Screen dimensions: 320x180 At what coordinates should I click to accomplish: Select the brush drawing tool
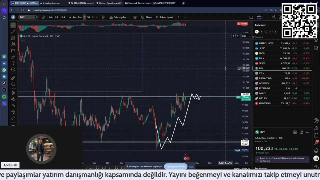[x=13, y=57]
